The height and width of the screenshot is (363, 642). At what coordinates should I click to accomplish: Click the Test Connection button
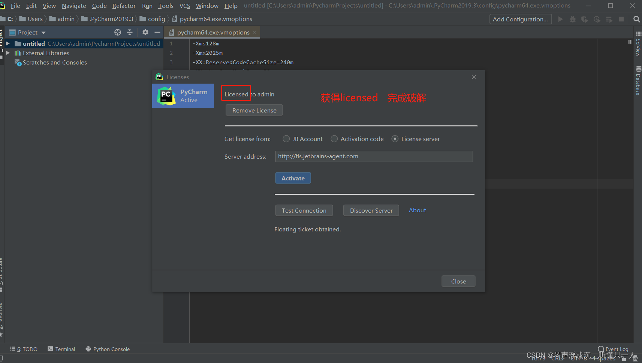(304, 210)
